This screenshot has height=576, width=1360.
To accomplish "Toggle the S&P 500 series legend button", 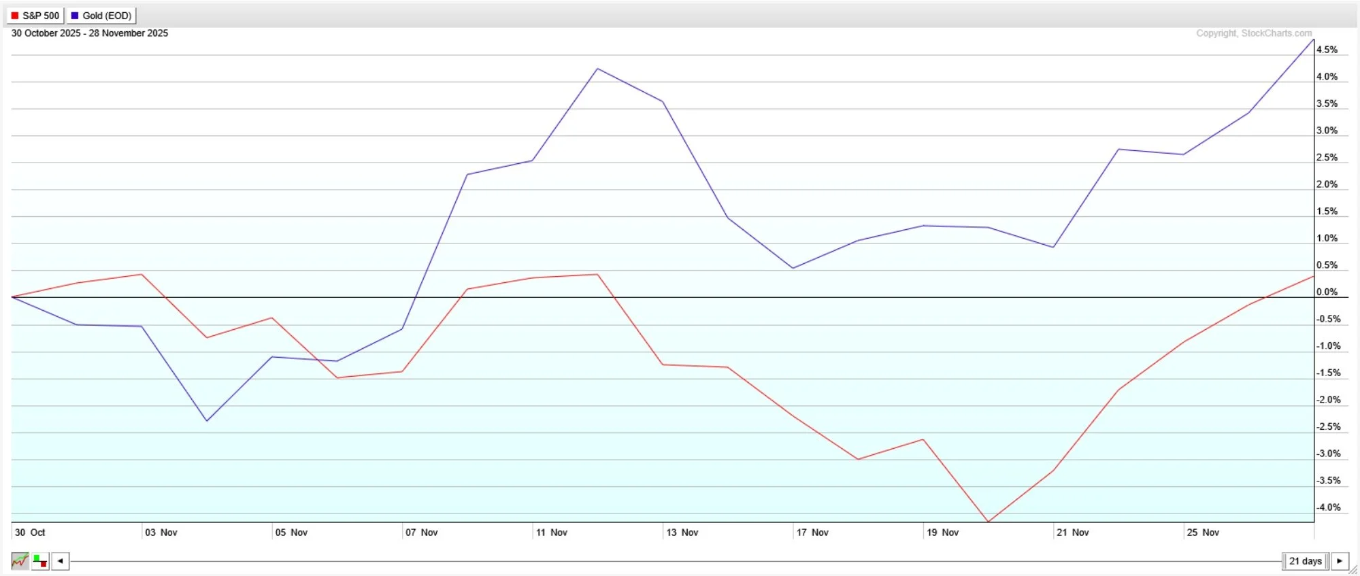I will click(35, 16).
